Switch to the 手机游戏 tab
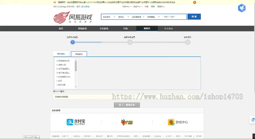Screen dimensions: 255x139 coord(61,54)
